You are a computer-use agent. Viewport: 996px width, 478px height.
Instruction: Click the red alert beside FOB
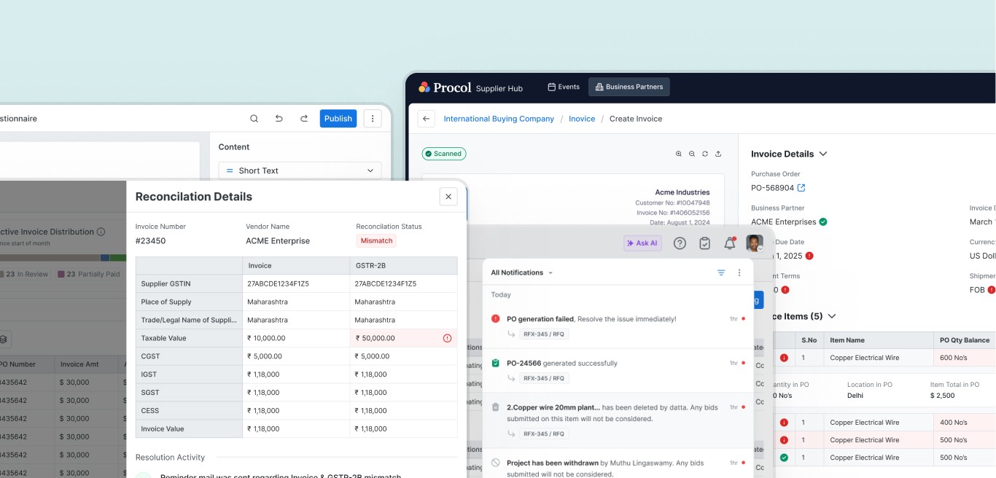[990, 290]
